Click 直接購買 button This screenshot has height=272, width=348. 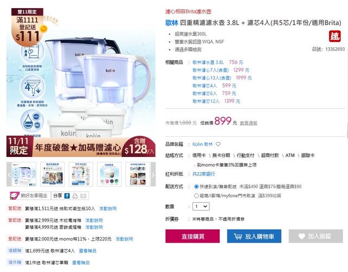point(192,236)
